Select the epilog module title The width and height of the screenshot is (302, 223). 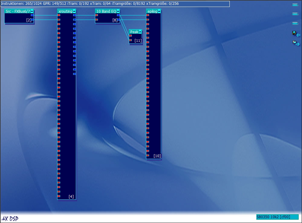pyautogui.click(x=152, y=11)
